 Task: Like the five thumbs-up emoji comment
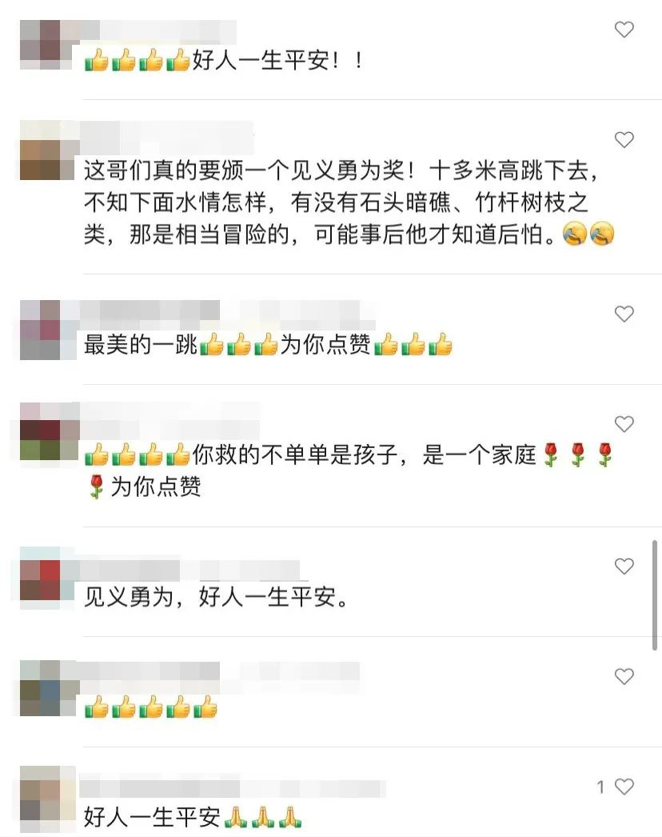click(x=624, y=676)
